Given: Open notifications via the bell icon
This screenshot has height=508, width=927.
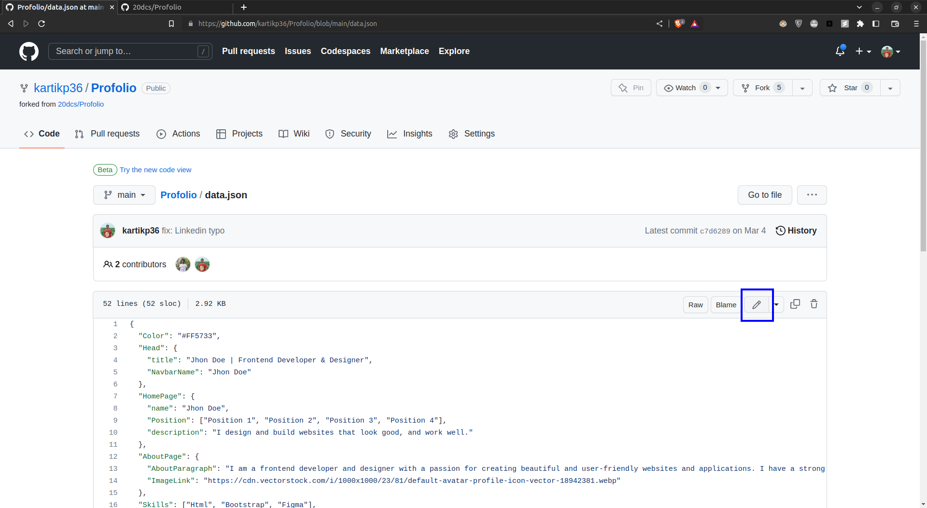Looking at the screenshot, I should [840, 51].
